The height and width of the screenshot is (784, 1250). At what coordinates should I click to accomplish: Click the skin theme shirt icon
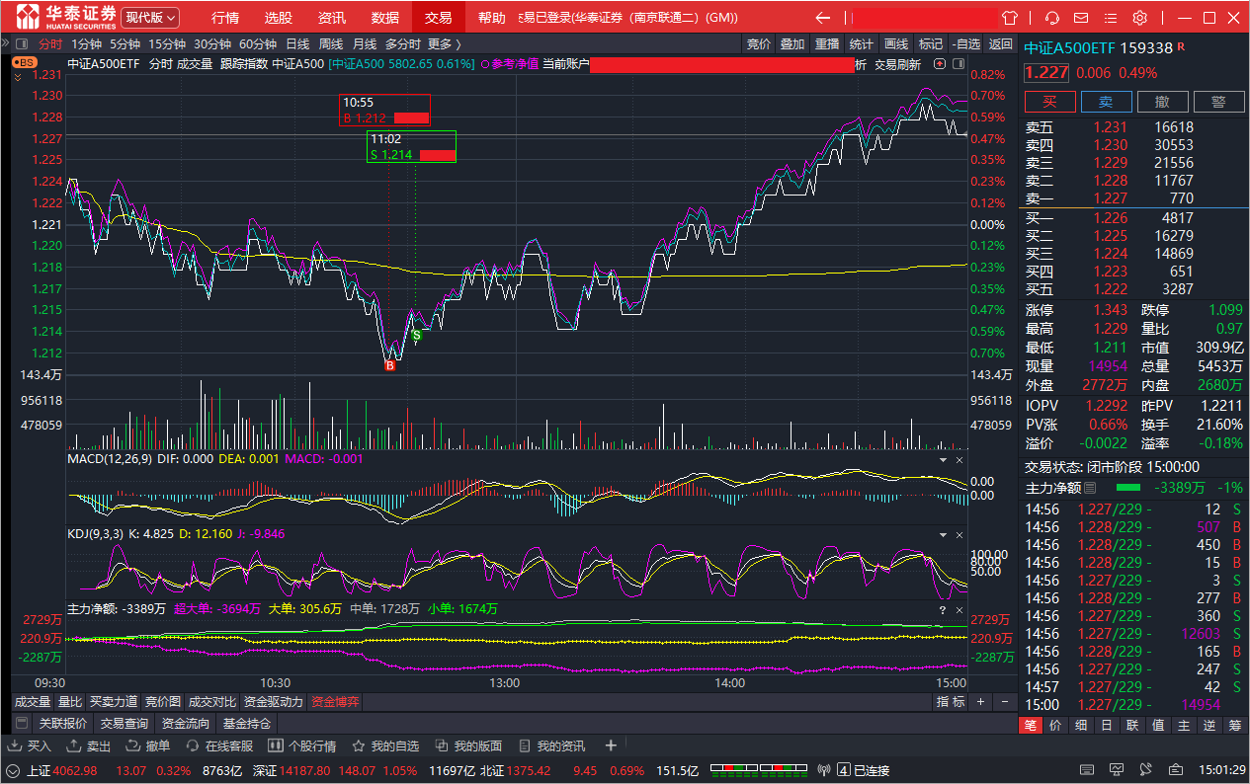[x=1010, y=18]
